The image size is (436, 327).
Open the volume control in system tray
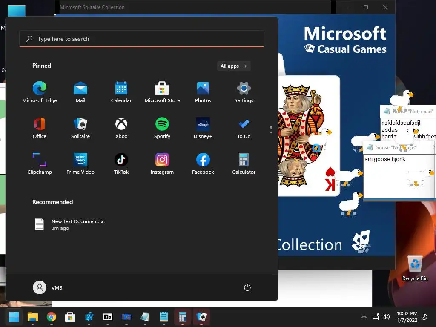386,317
